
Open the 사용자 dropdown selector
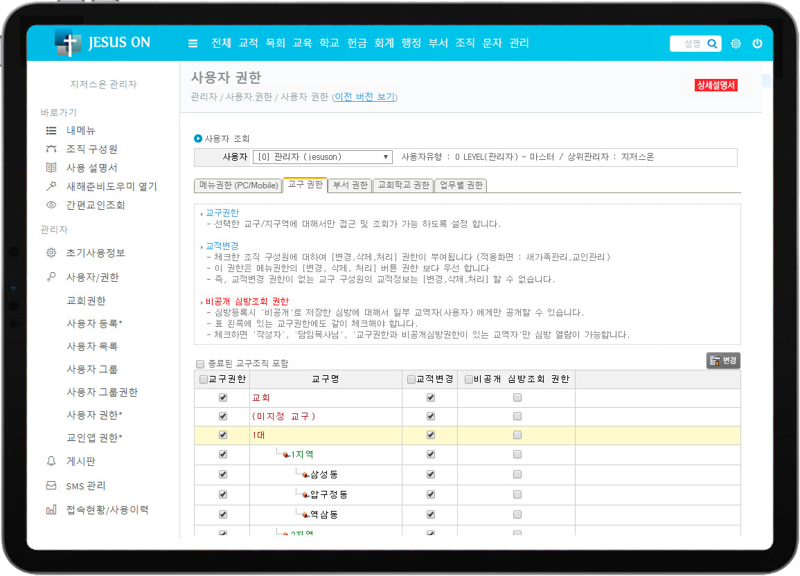tap(322, 157)
